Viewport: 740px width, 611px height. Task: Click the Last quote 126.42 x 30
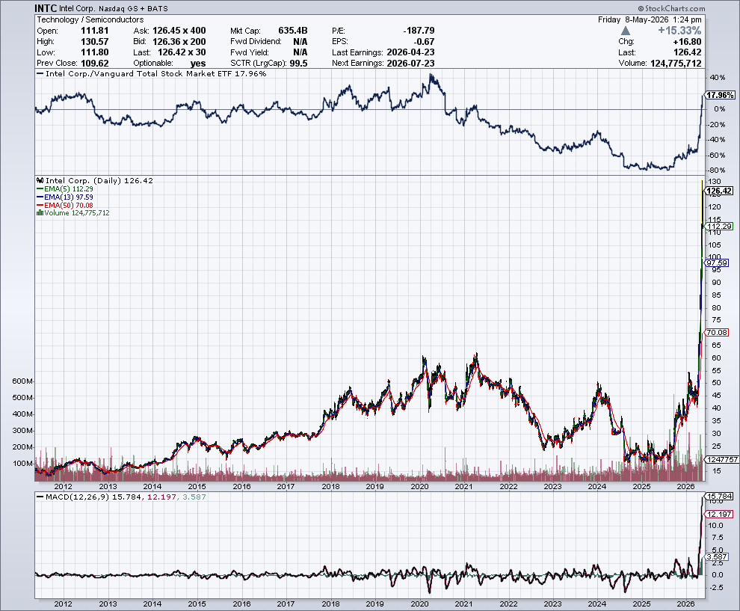[x=182, y=52]
